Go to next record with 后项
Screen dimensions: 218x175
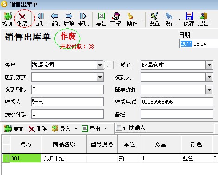pos(69,19)
